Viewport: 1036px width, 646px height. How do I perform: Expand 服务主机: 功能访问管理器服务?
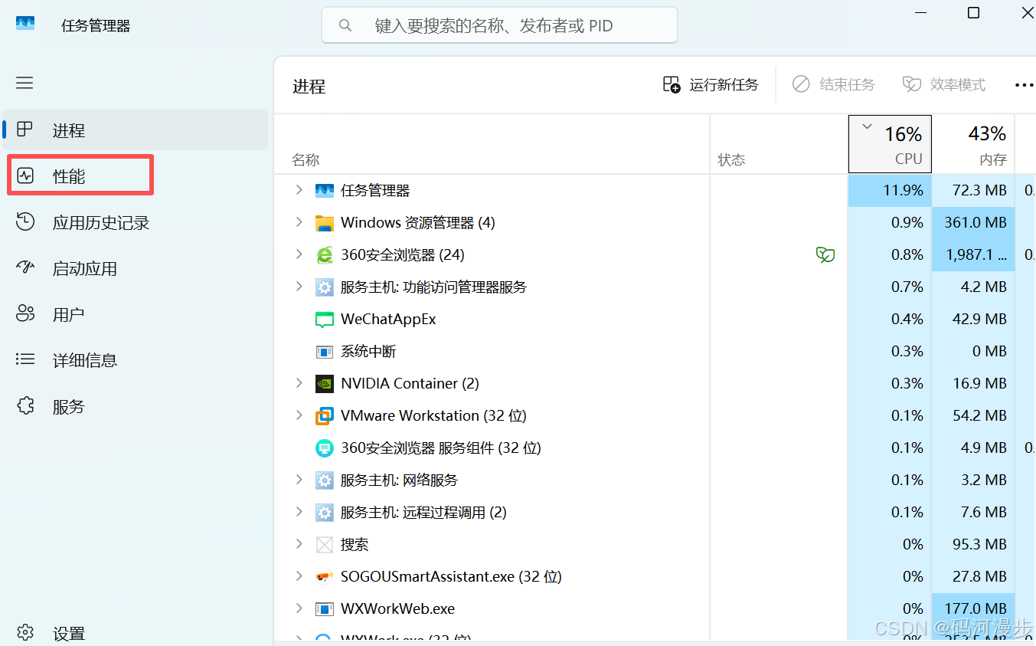pos(299,287)
